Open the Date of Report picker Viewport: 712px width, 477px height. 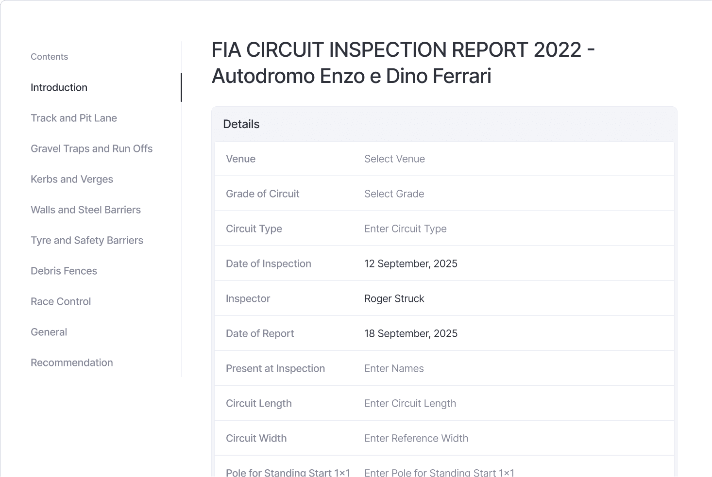click(x=515, y=333)
